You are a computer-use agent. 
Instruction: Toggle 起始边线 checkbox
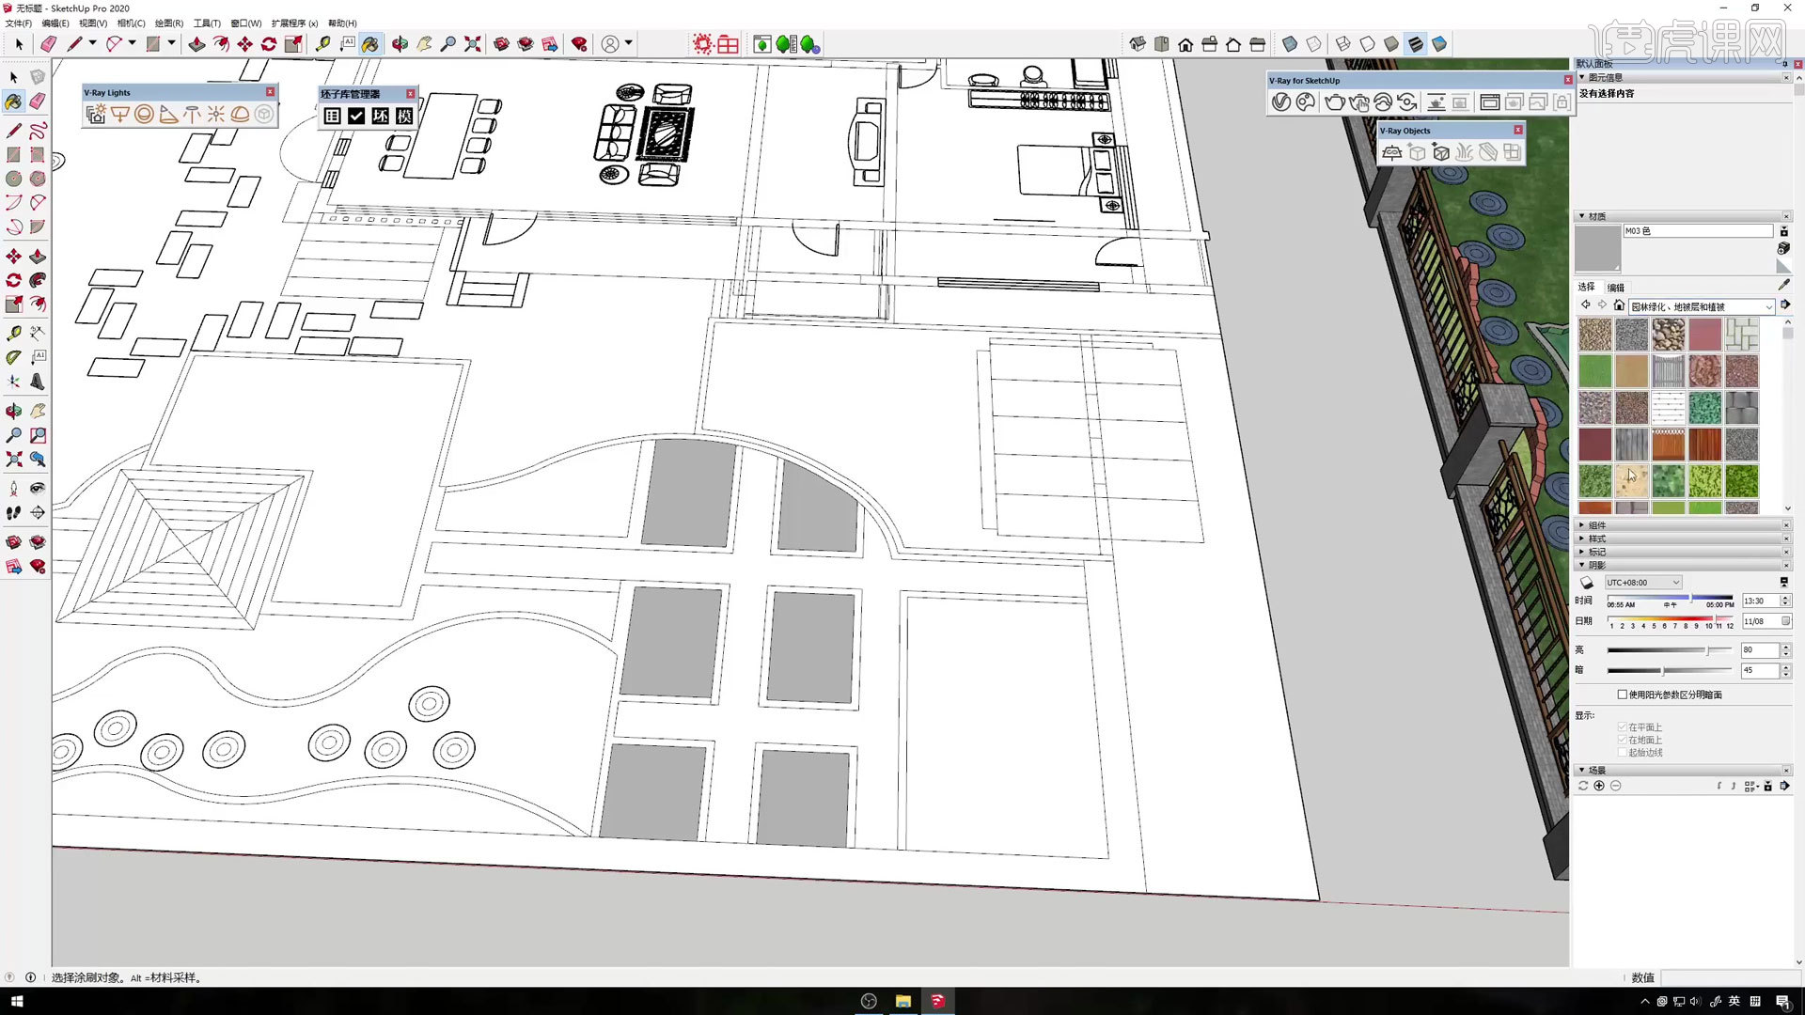(1622, 752)
